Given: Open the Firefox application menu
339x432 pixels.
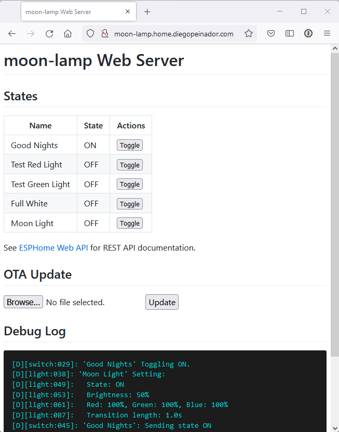Looking at the screenshot, I should pos(328,33).
